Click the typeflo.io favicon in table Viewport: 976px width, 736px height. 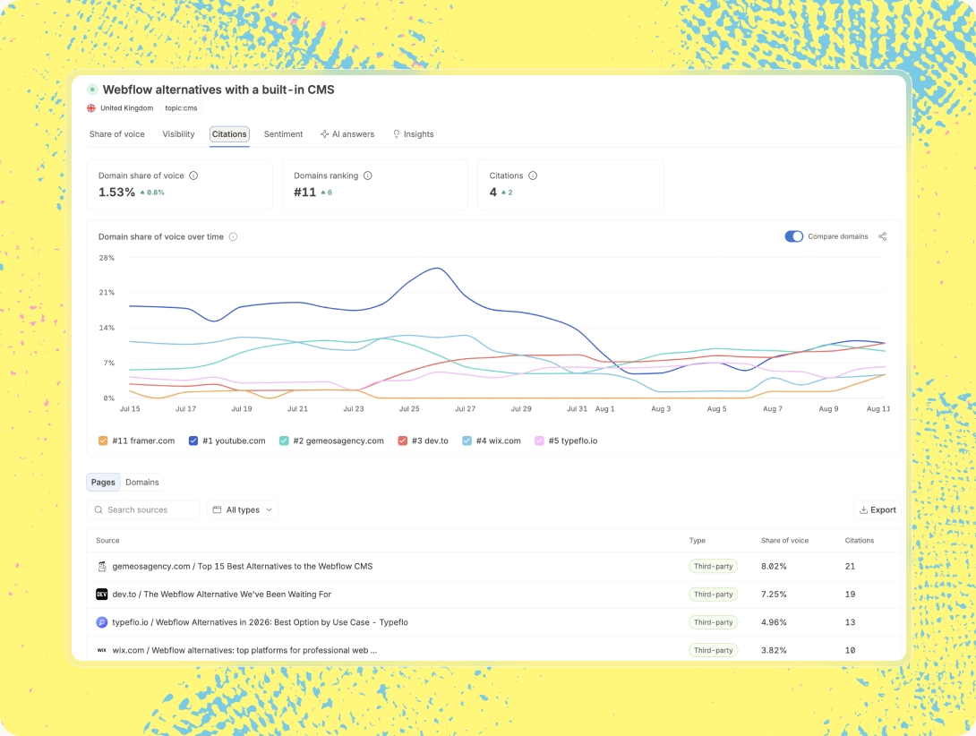coord(102,622)
